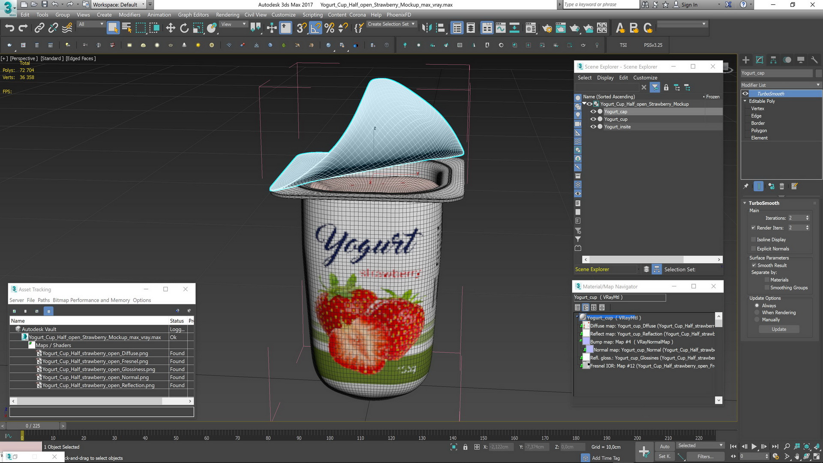
Task: Open the Graph Editors menu
Action: 193,15
